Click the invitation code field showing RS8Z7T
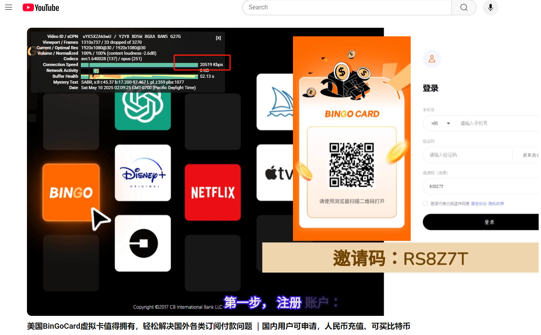The width and height of the screenshot is (541, 335). (482, 186)
